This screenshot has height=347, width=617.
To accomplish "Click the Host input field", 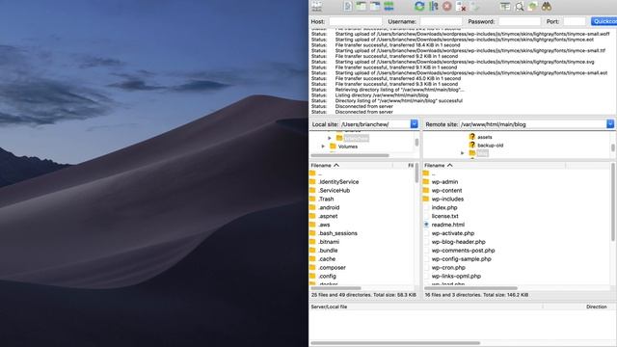I will pyautogui.click(x=356, y=21).
